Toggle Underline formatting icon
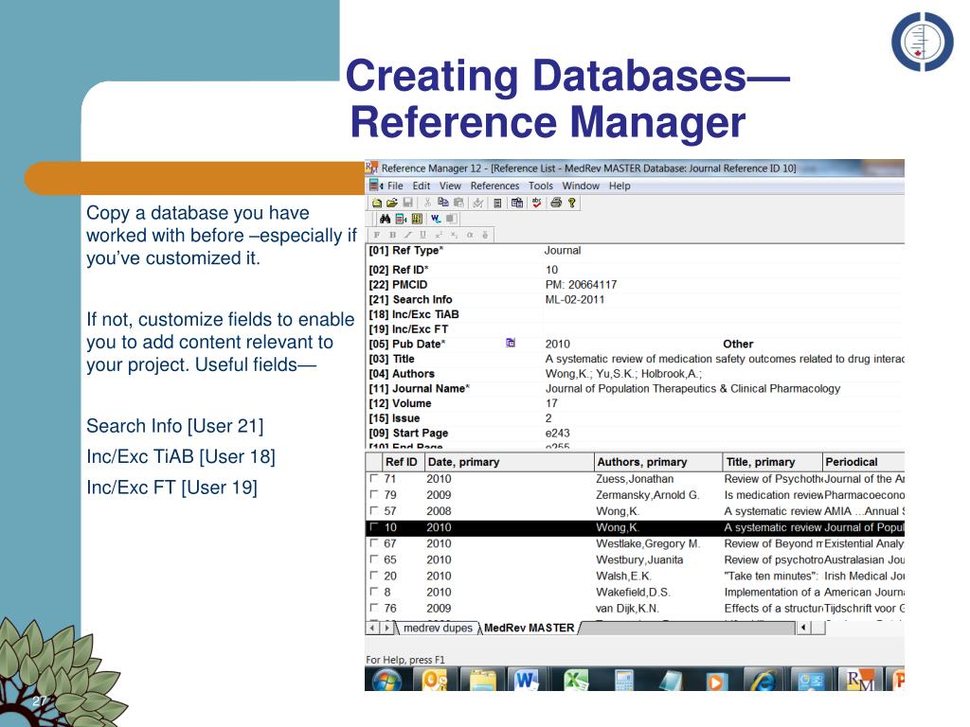 423,235
